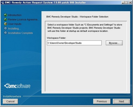Click the green checkmark beside Introduction
Screen dimensions: 133x107
6,15
